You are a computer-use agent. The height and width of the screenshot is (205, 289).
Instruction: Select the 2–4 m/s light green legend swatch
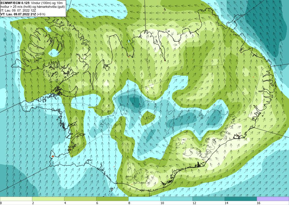[x=48, y=199]
